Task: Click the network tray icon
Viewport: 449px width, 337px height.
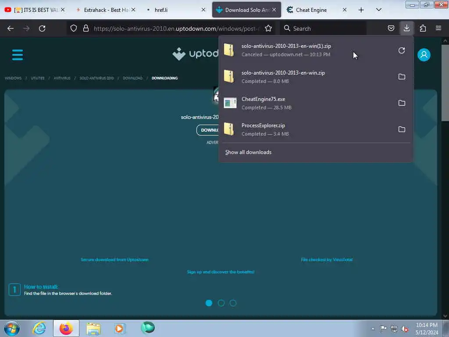Action: (x=394, y=329)
